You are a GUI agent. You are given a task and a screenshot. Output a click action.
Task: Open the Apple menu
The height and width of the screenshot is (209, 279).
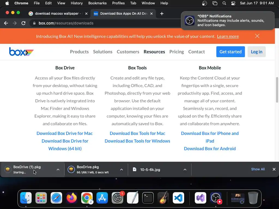pyautogui.click(x=7, y=3)
